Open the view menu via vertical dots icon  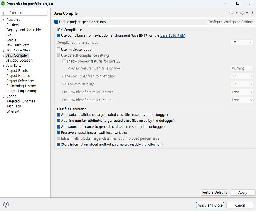click(x=252, y=13)
